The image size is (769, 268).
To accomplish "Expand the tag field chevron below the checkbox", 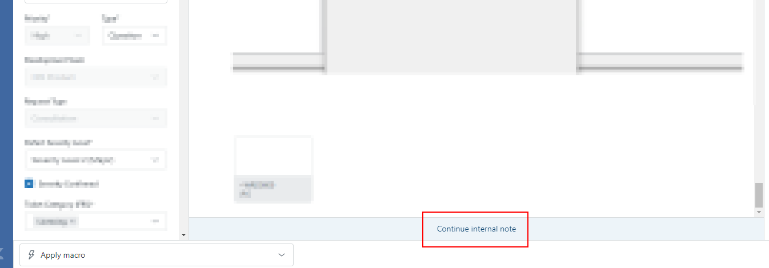I will (155, 221).
